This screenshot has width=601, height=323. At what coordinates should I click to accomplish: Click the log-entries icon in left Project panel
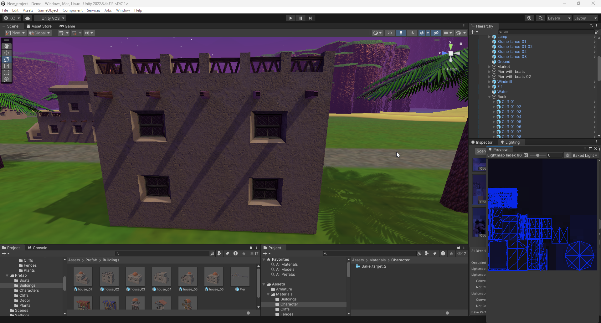[x=236, y=254]
